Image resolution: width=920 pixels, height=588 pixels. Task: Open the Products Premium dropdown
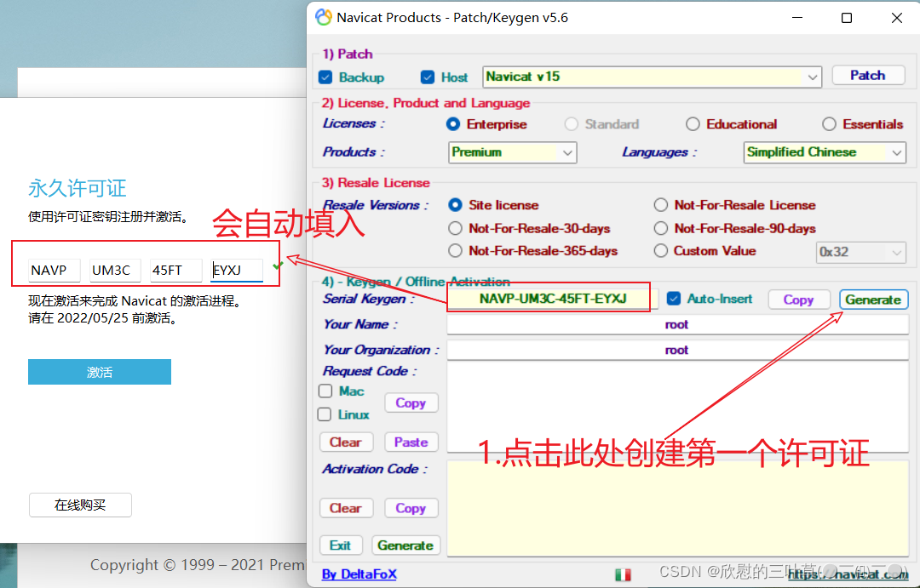tap(512, 152)
